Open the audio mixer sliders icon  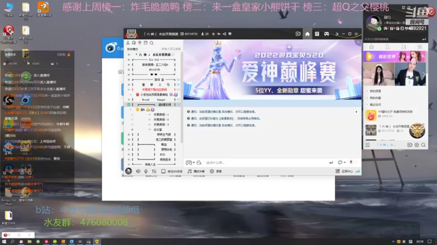[154, 171]
